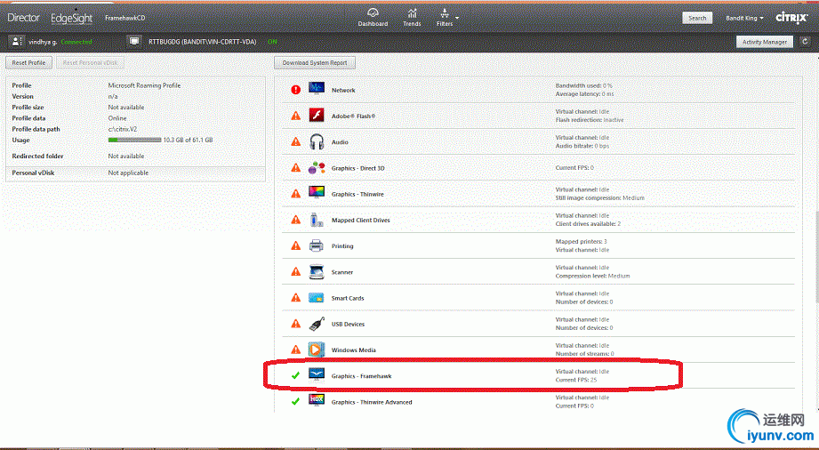Click the Activity Manager button
The height and width of the screenshot is (450, 819).
(764, 42)
